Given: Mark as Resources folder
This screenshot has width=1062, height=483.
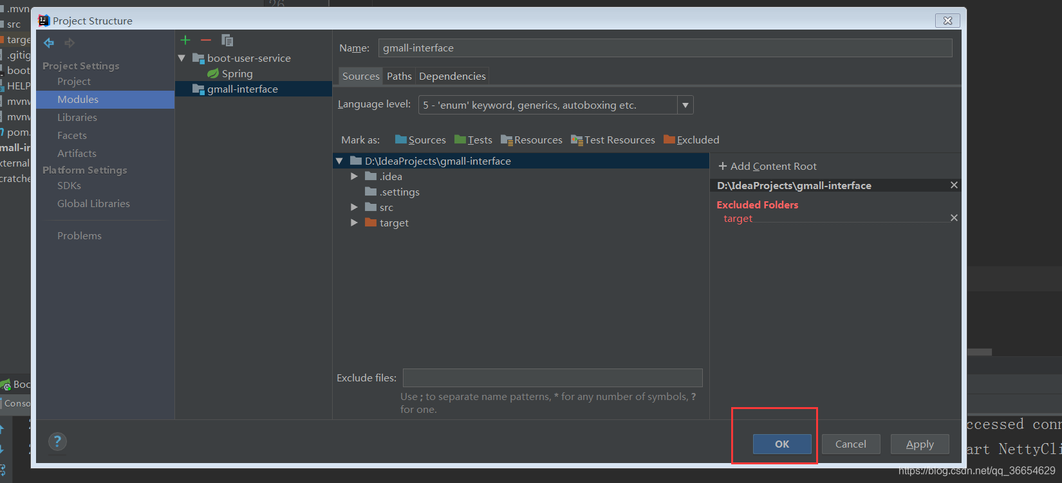Looking at the screenshot, I should [x=532, y=140].
